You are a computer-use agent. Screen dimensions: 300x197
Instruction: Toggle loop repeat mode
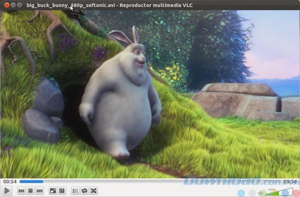[84, 190]
